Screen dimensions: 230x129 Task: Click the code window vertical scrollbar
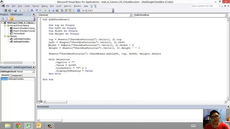pos(228,59)
